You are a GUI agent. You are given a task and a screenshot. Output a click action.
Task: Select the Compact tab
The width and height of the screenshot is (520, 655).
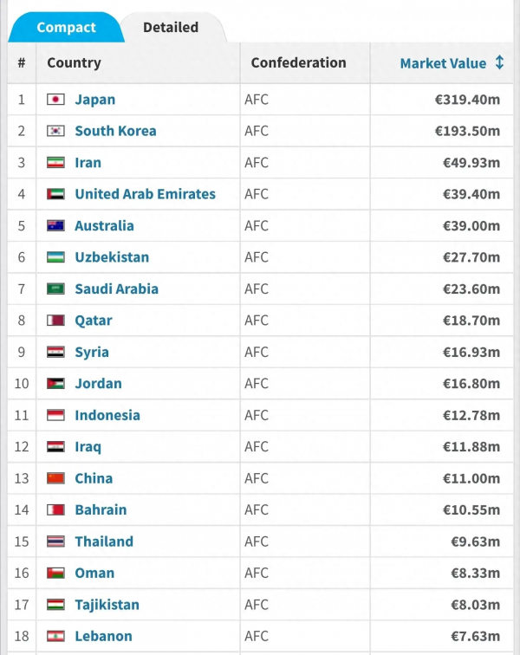point(66,28)
